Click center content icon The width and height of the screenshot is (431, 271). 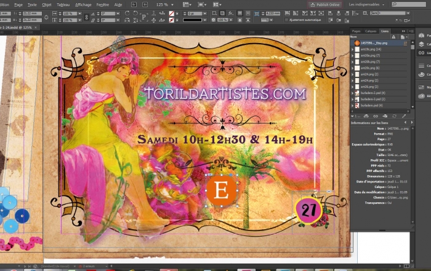pyautogui.click(x=321, y=13)
